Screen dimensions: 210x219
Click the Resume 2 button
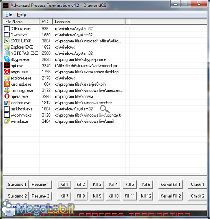(40, 196)
